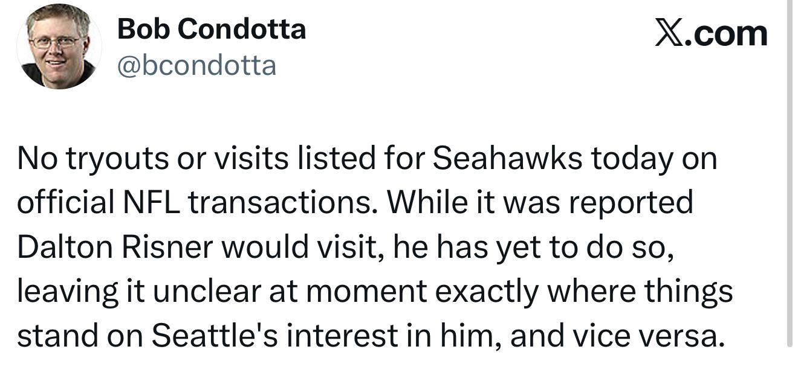Open Bob Condotta's profile avatar photo
798x387 pixels.
tap(59, 46)
